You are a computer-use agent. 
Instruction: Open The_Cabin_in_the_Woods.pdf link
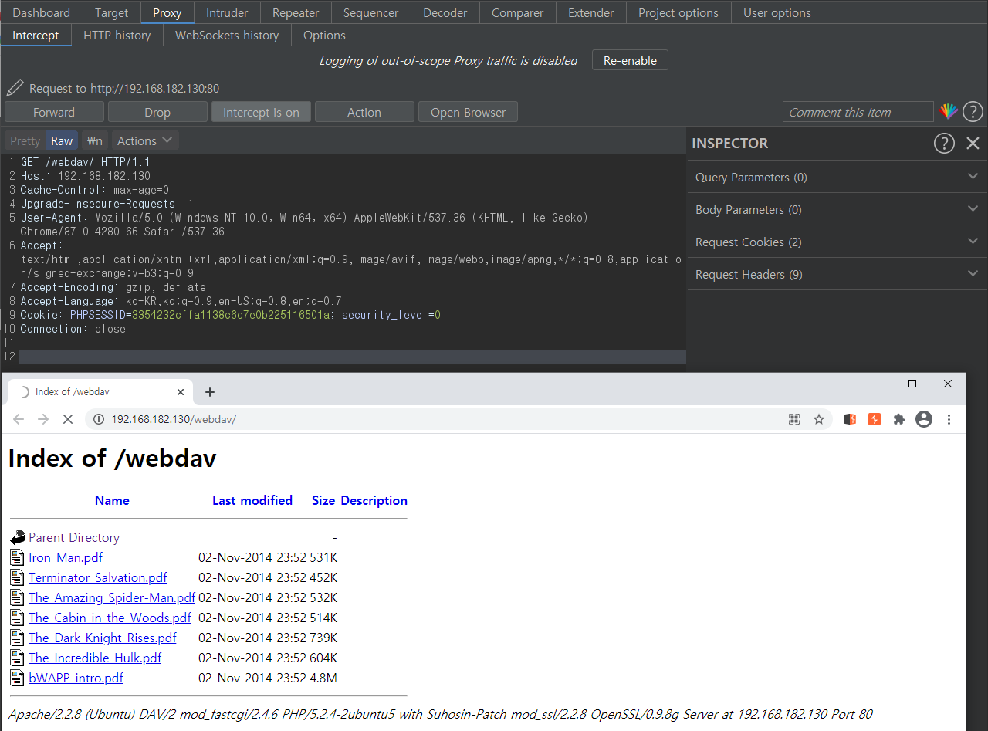point(110,618)
